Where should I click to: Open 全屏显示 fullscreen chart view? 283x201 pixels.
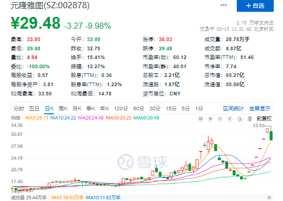point(260,108)
